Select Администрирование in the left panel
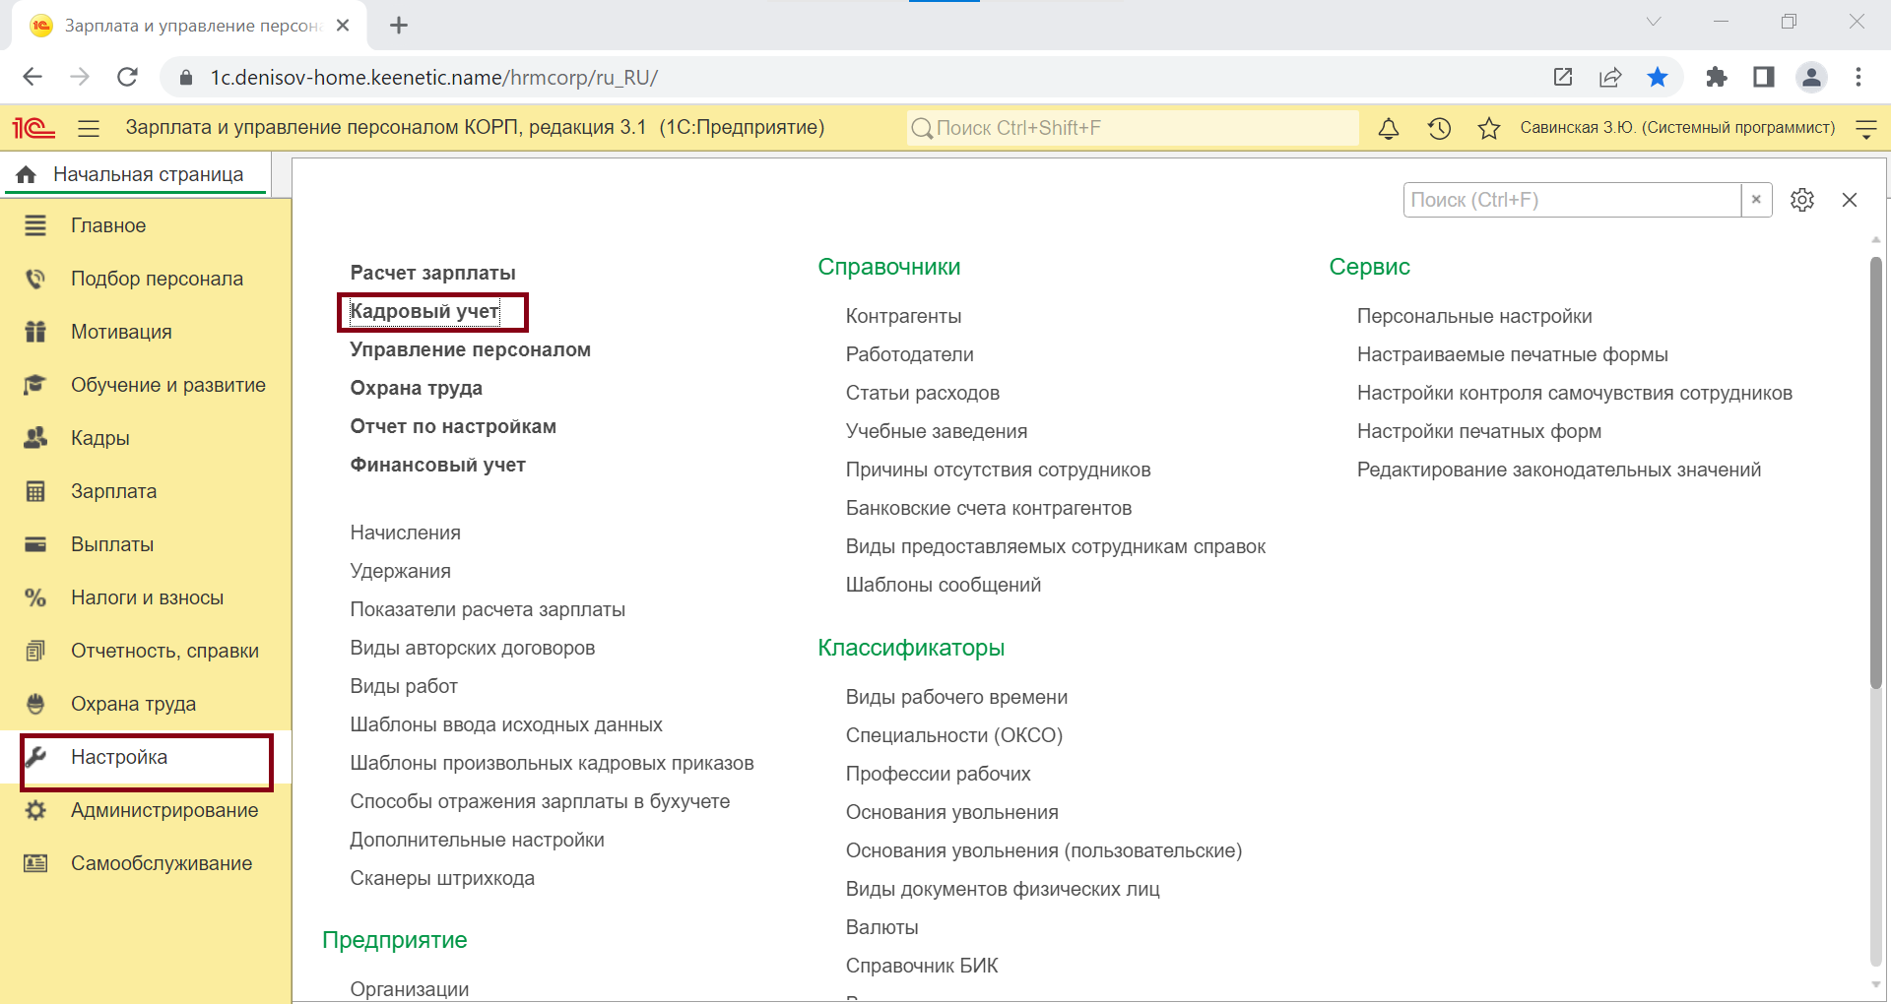 click(x=164, y=810)
